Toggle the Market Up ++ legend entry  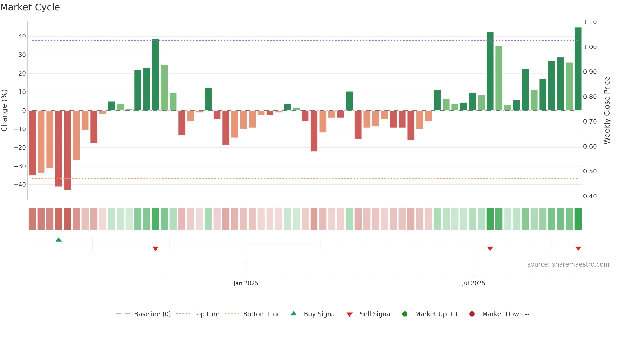click(430, 314)
